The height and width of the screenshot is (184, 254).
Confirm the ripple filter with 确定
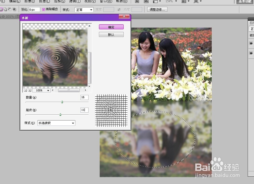coord(111,27)
